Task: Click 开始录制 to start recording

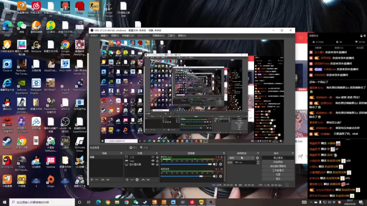Action: coord(278,162)
